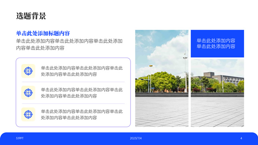258x145 pixels.
Task: Click the tall left photo of trees and plaza
Action: (162, 78)
